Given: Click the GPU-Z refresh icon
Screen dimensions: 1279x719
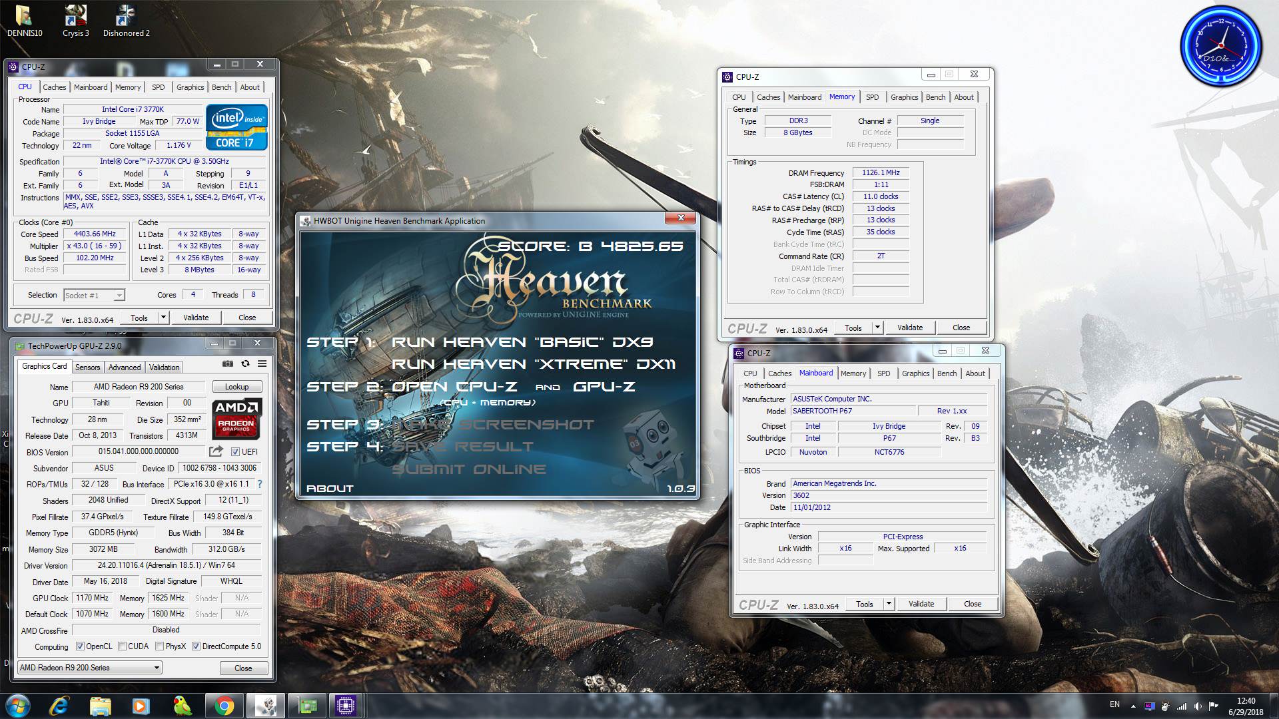Looking at the screenshot, I should (x=245, y=363).
